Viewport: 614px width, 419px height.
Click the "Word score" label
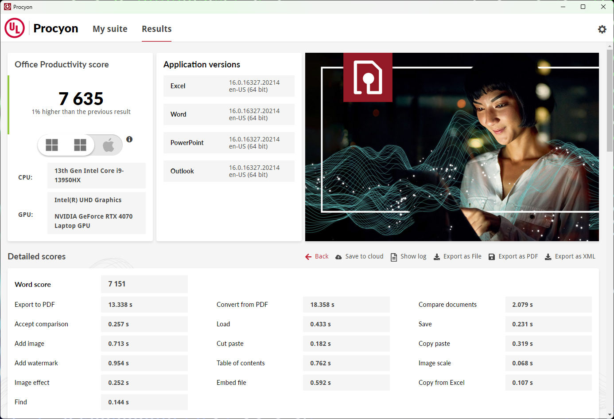33,285
